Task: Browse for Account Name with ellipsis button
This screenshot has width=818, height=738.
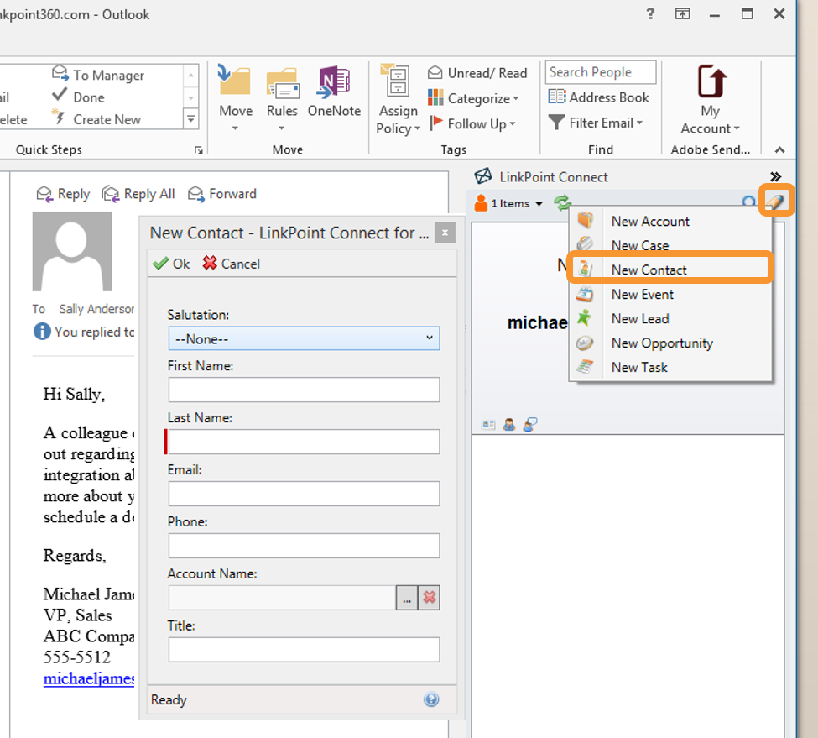Action: (406, 598)
